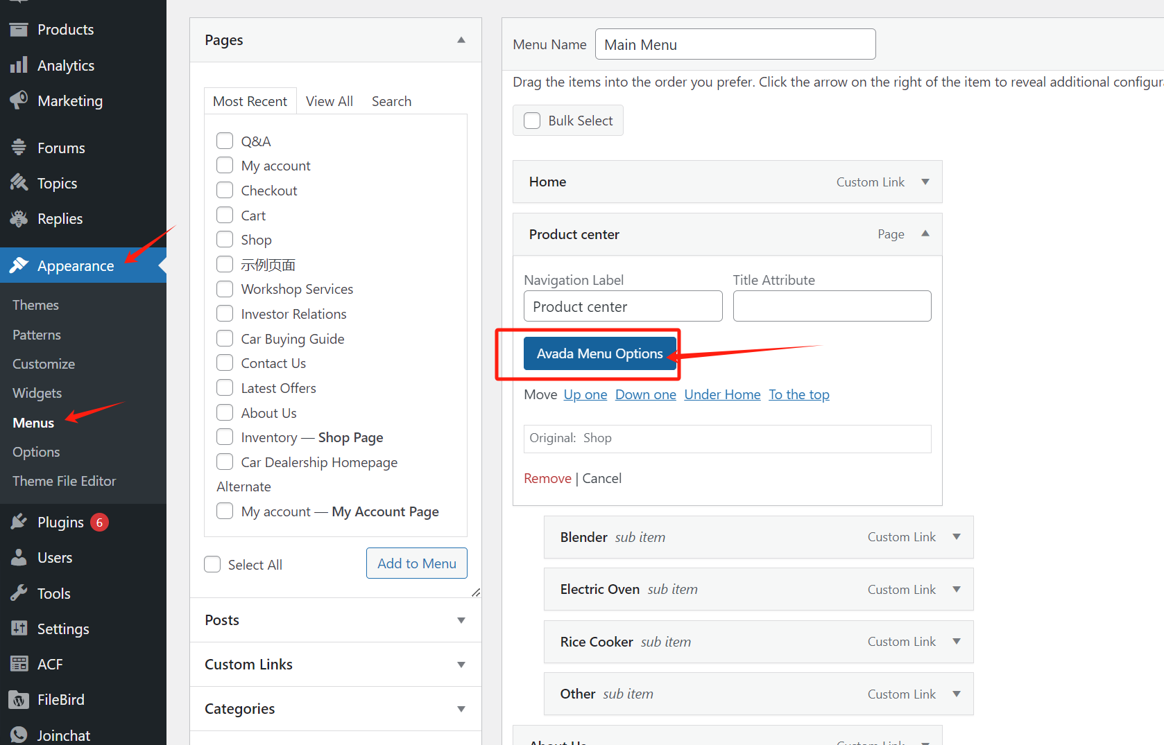Click the Products icon in sidebar
The width and height of the screenshot is (1164, 745).
click(x=19, y=30)
